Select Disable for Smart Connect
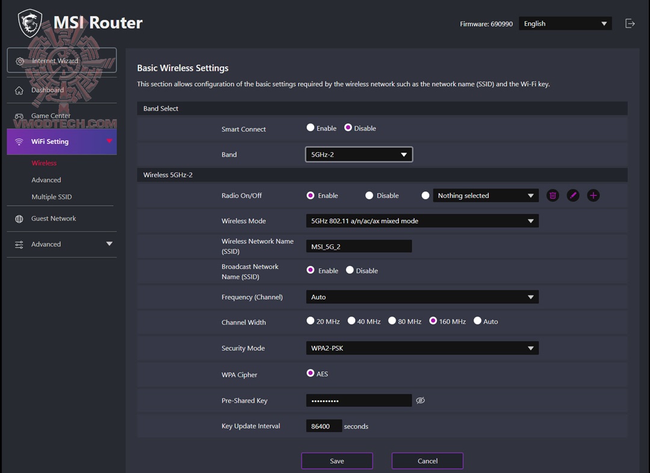650x473 pixels. [348, 128]
